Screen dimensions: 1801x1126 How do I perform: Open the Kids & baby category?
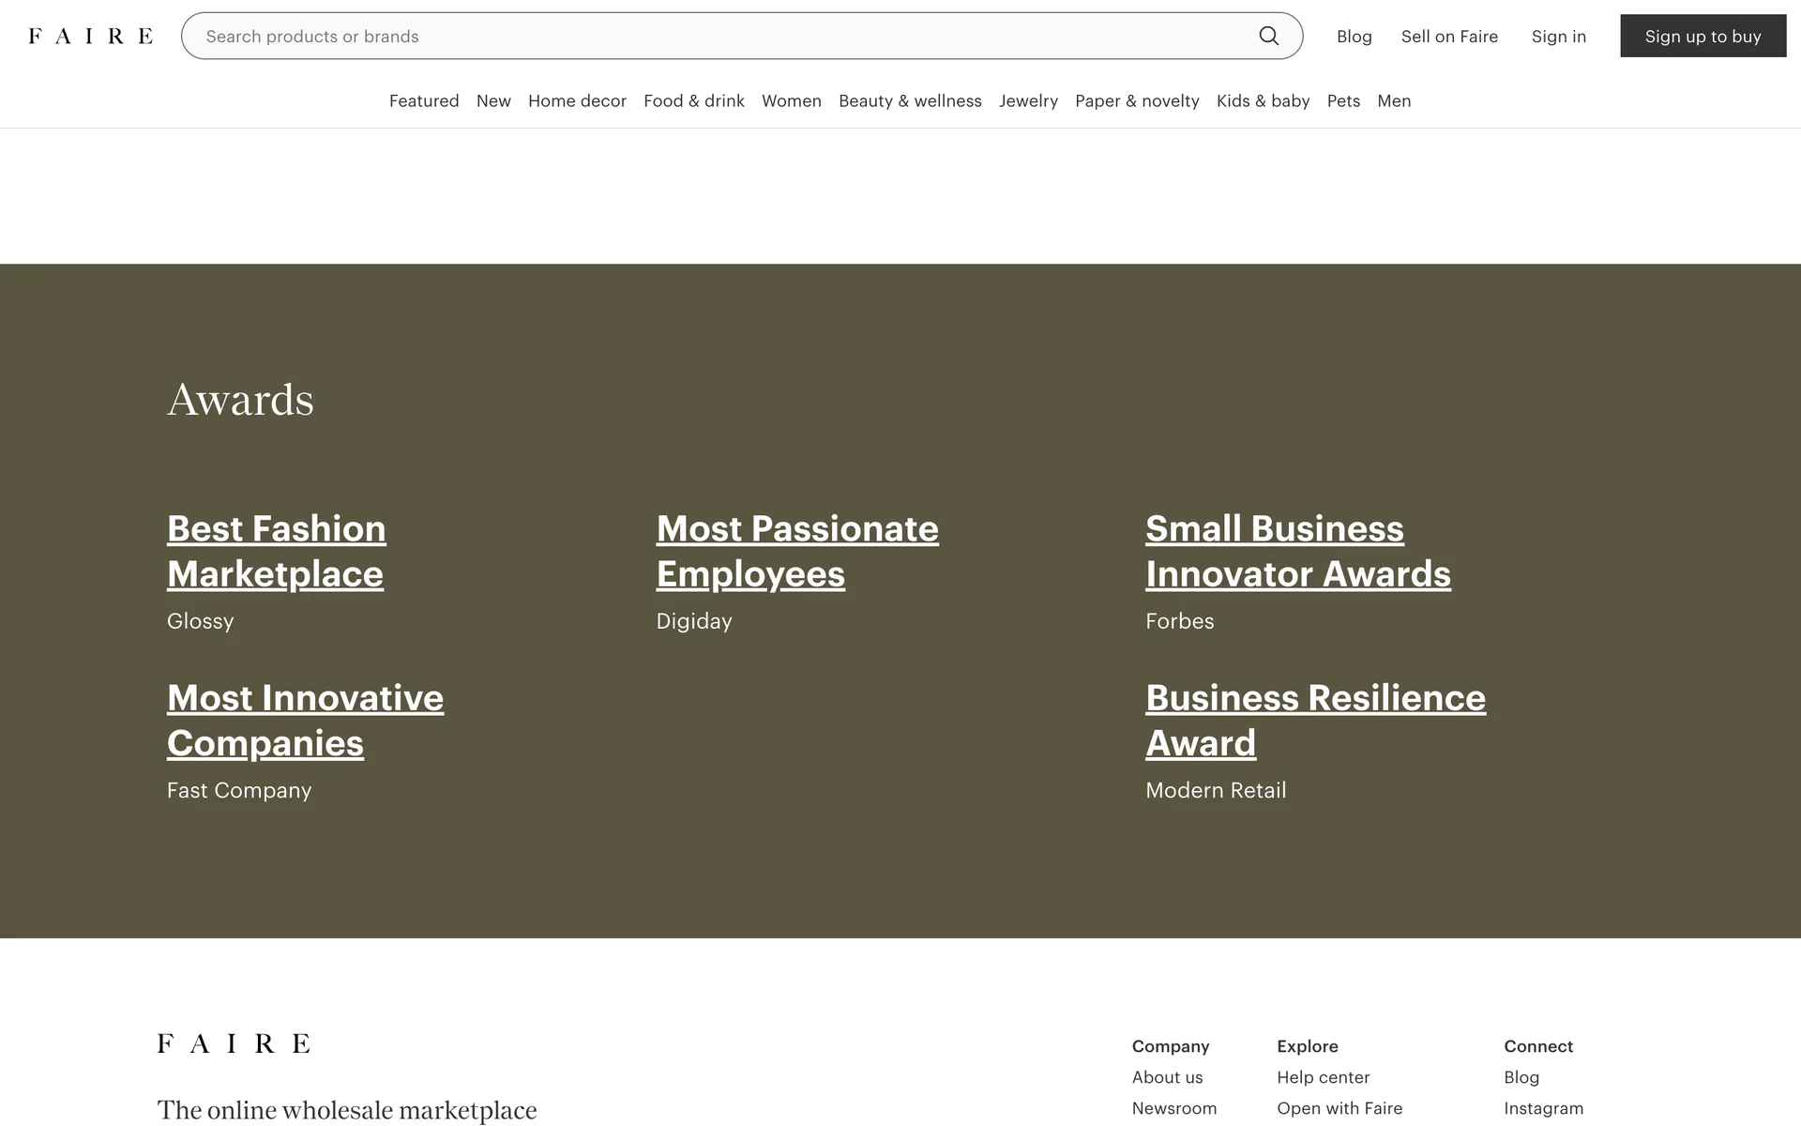tap(1263, 100)
